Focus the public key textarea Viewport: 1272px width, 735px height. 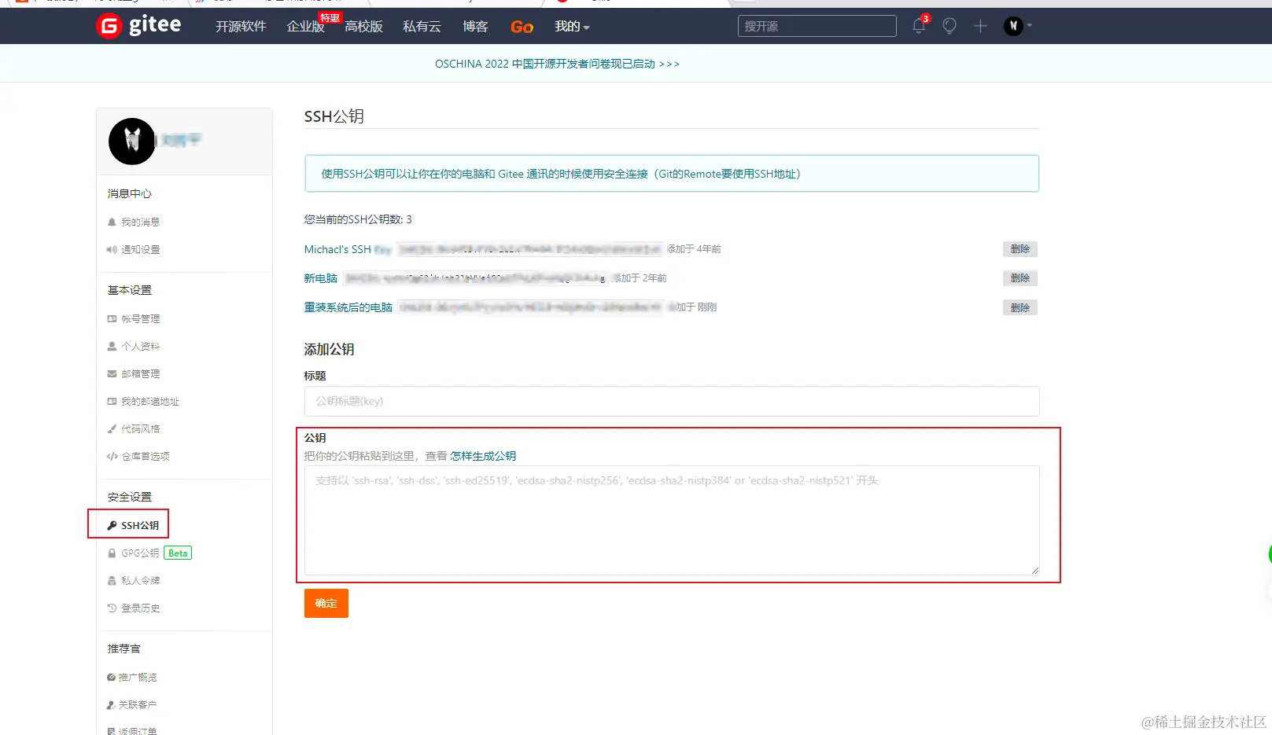[672, 520]
